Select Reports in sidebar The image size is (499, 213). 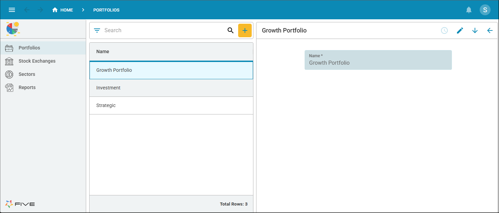click(27, 87)
